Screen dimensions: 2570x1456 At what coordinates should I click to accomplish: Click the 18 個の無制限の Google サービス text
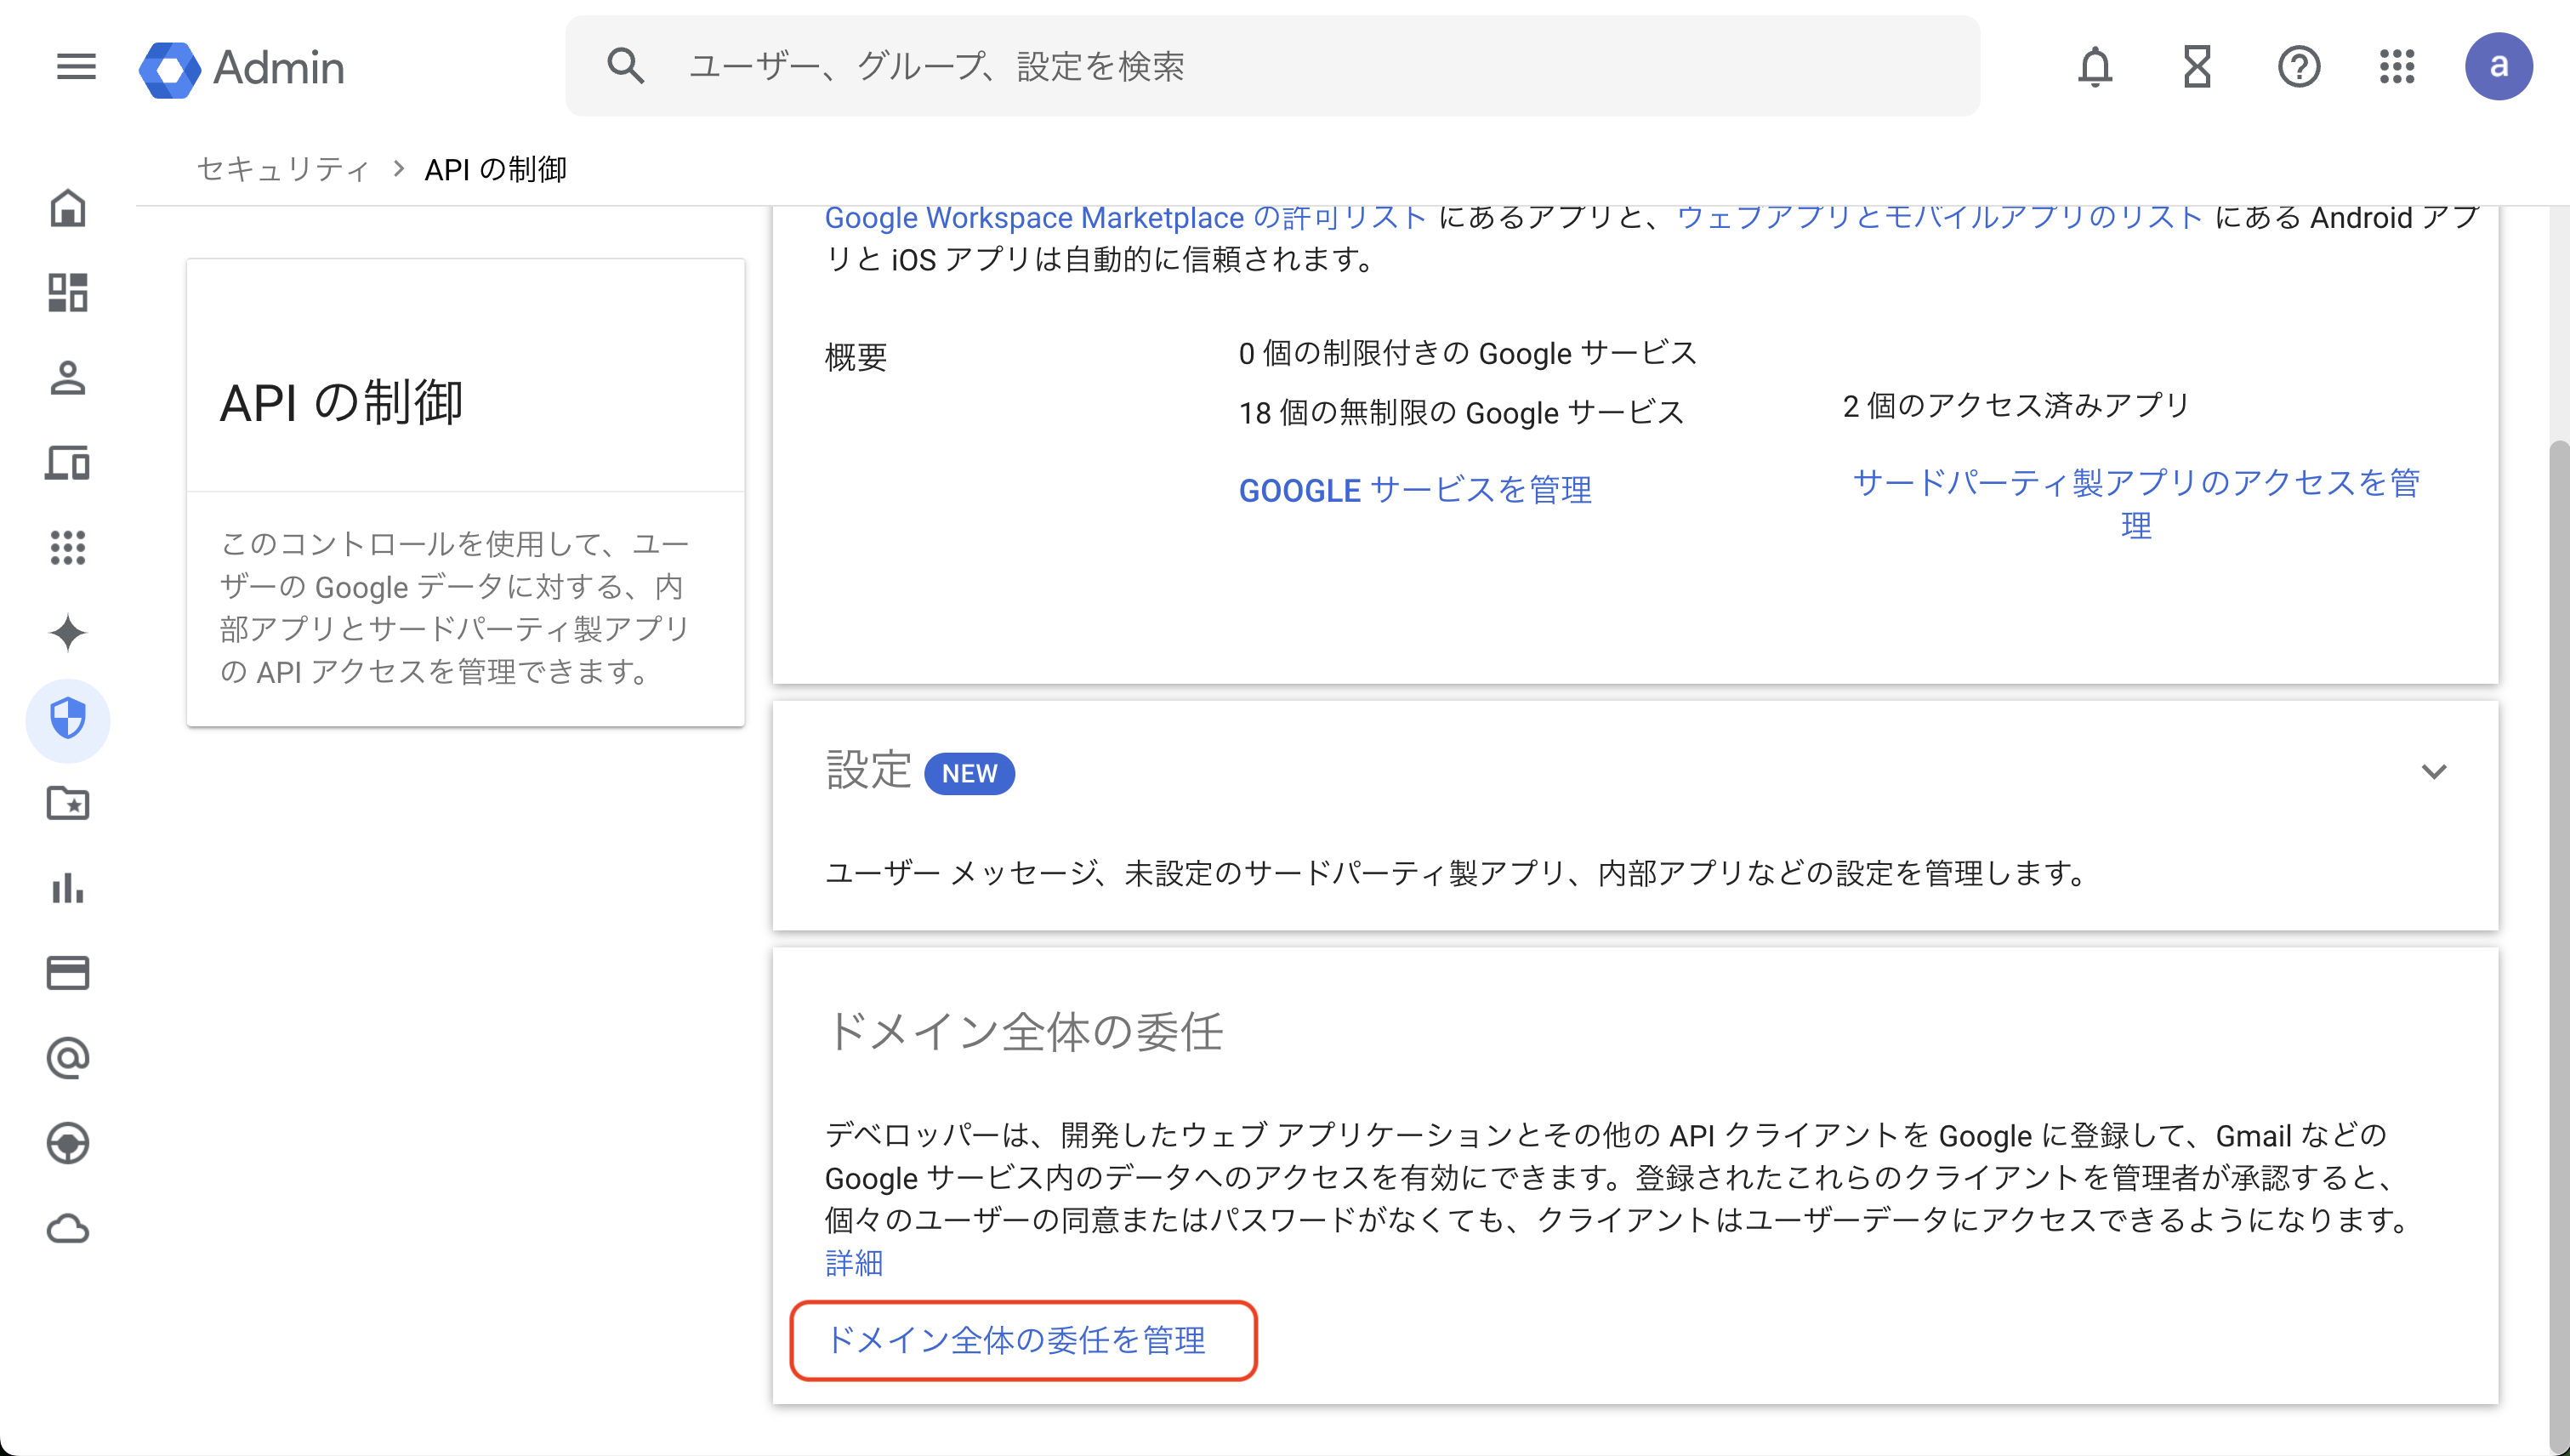[x=1461, y=413]
